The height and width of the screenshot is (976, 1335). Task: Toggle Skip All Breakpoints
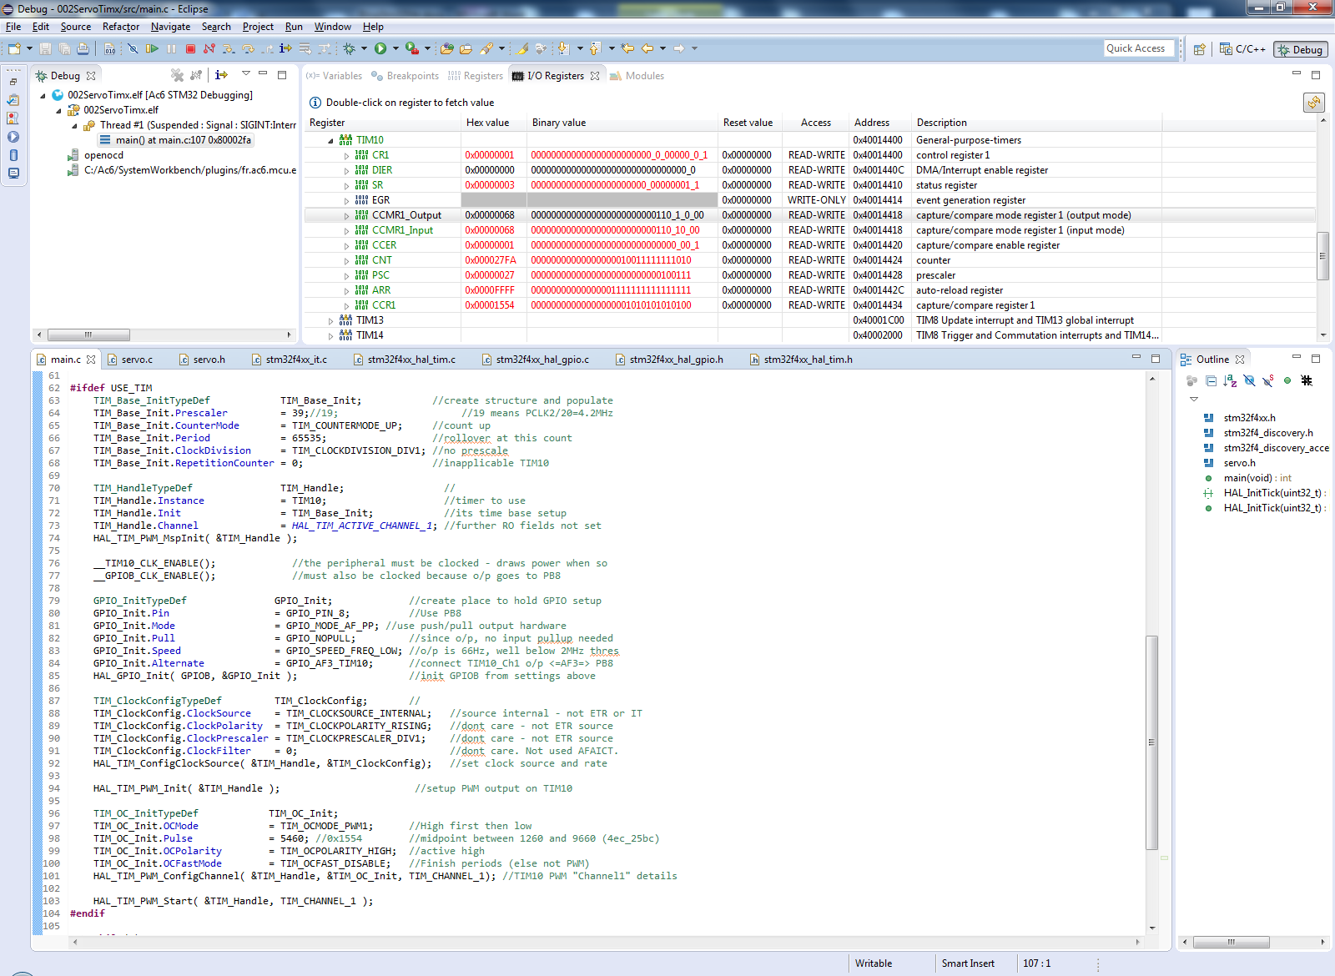coord(133,49)
